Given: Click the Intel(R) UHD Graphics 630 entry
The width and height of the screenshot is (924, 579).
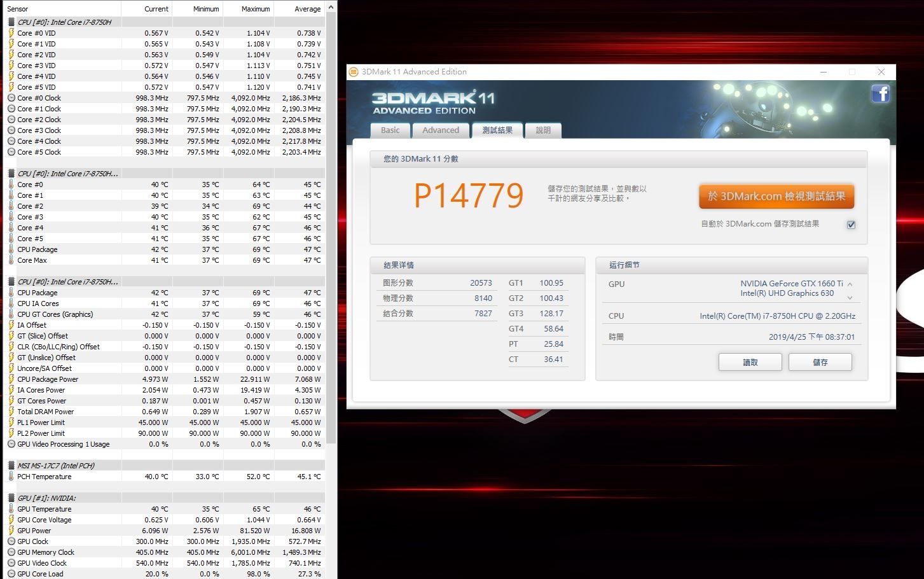Looking at the screenshot, I should click(787, 293).
